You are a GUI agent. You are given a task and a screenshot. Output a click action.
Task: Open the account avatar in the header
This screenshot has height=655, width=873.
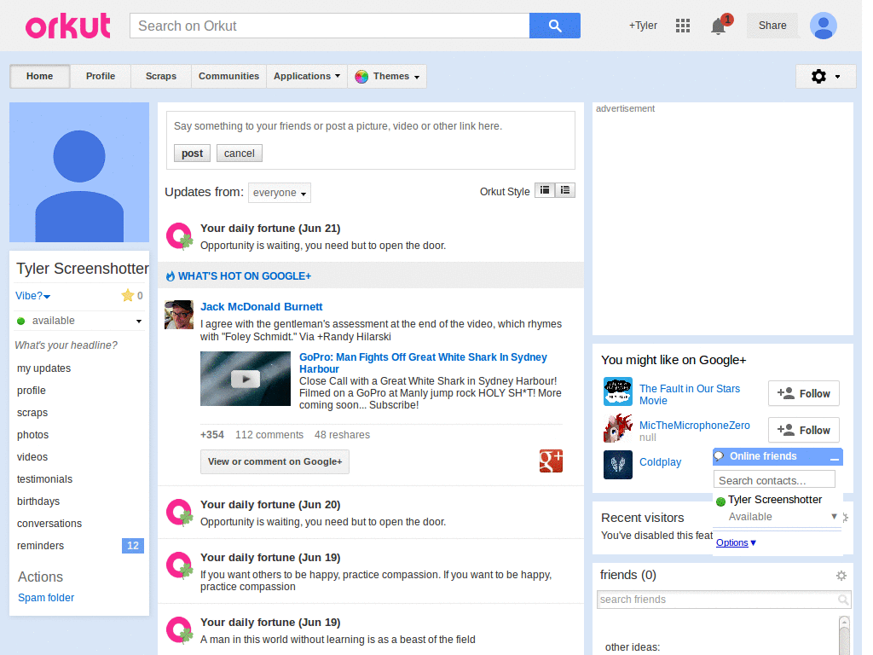(x=824, y=26)
